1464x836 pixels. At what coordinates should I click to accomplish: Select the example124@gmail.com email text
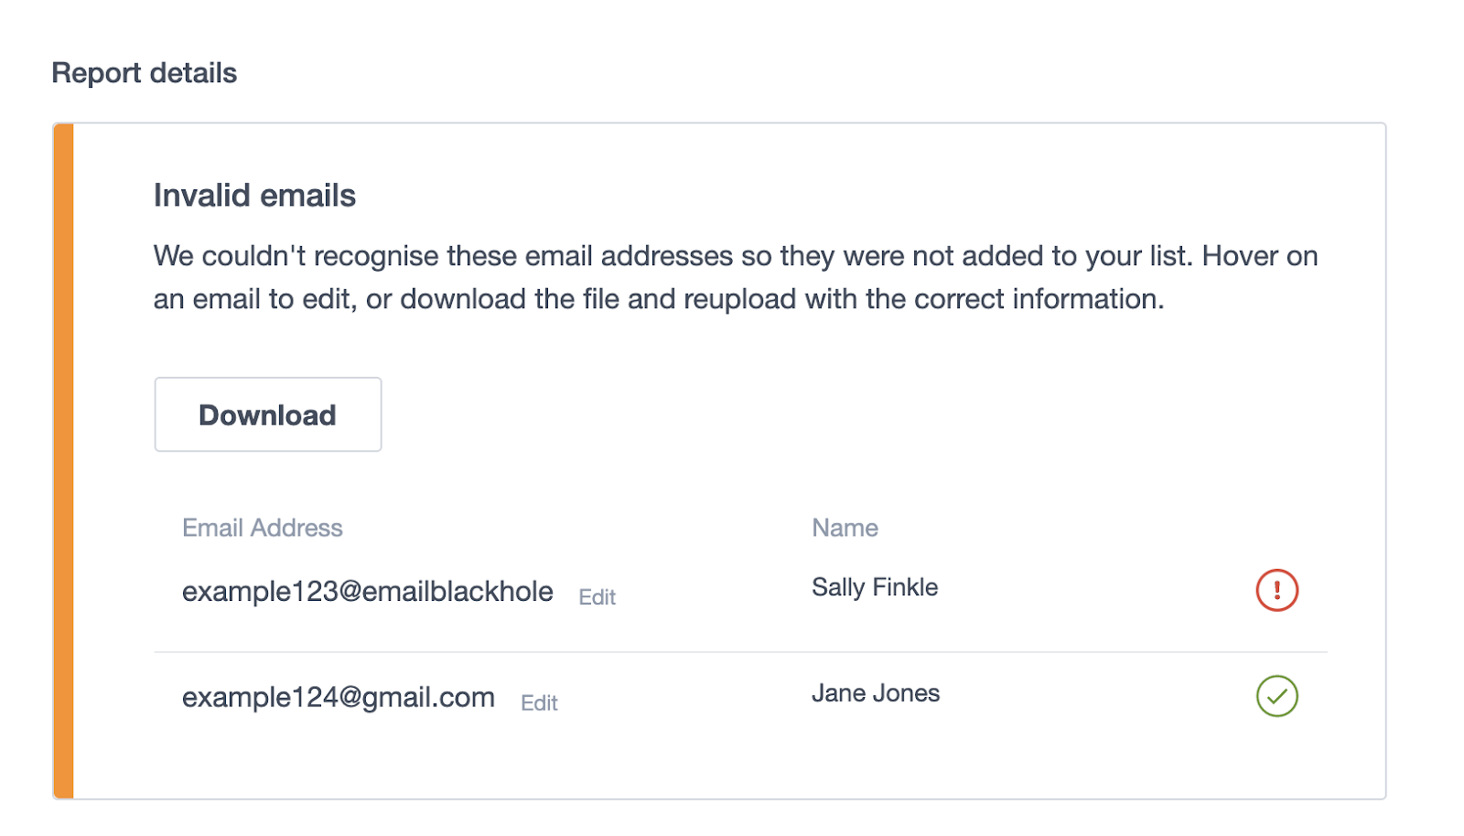[338, 698]
